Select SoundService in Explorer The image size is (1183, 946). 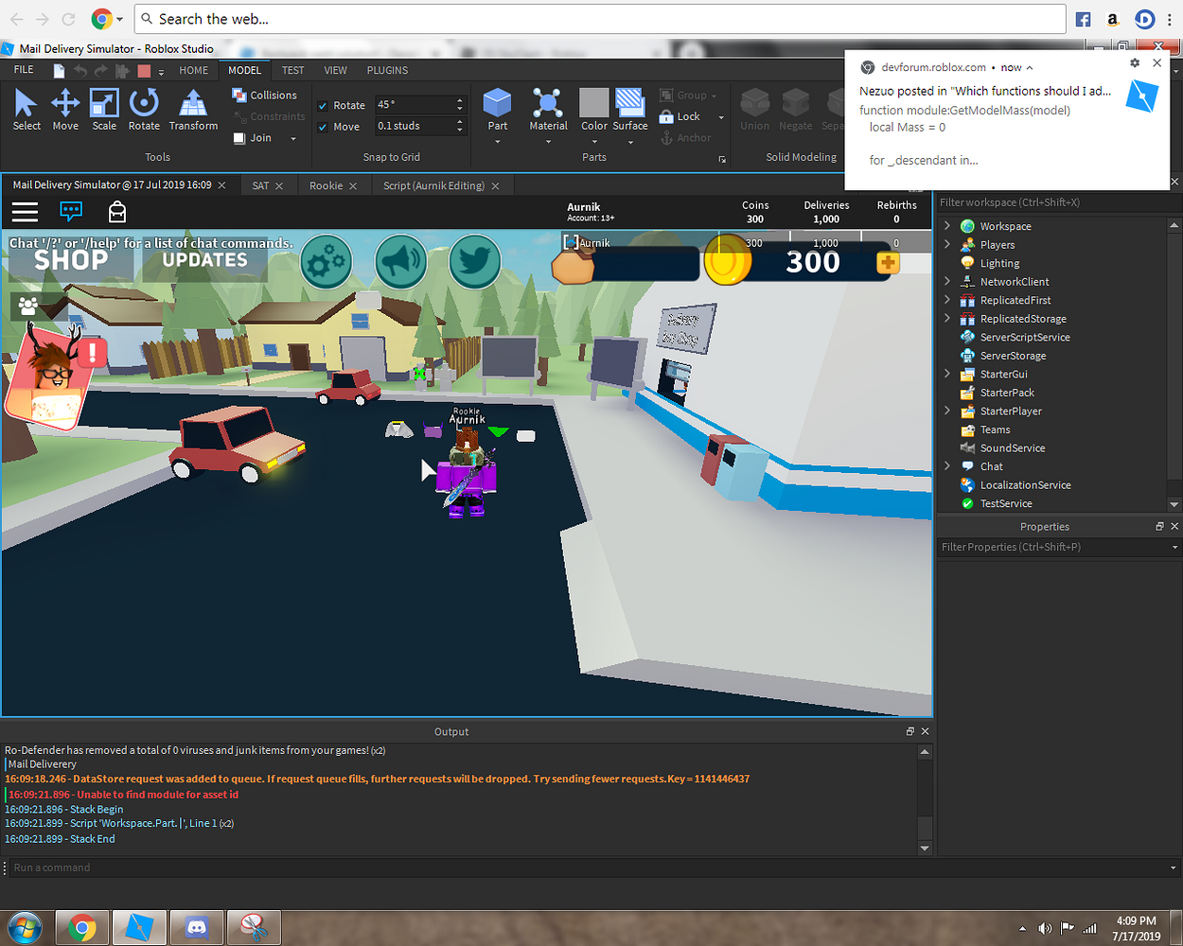[x=1012, y=447]
